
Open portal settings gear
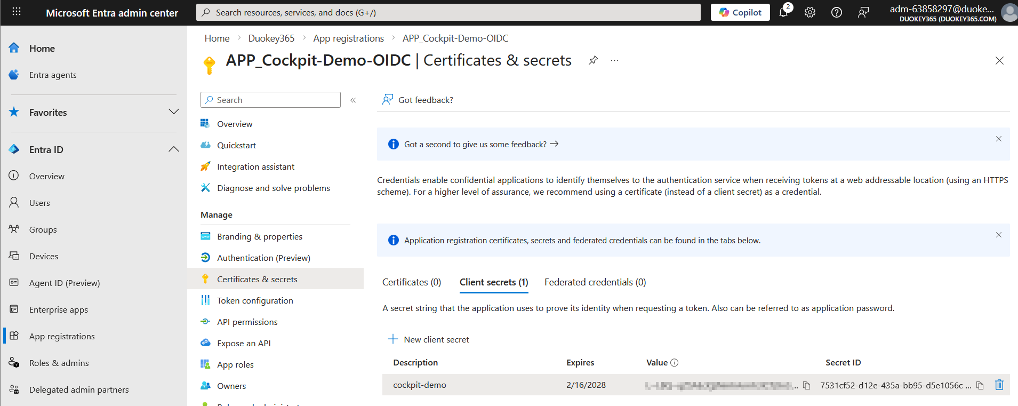pos(810,12)
